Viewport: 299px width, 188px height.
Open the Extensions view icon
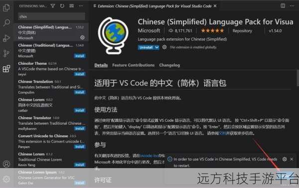coord(6,69)
